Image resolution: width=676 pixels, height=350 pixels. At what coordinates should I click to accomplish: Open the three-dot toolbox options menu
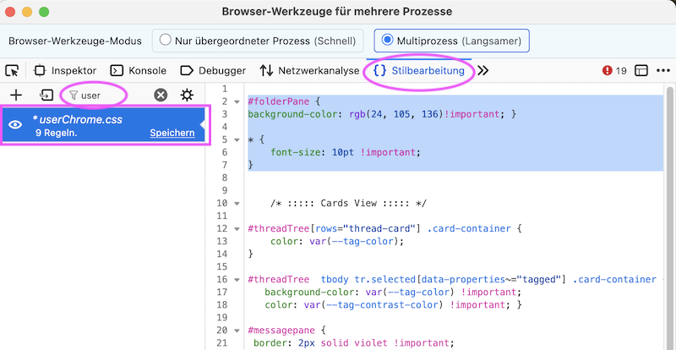[x=663, y=71]
